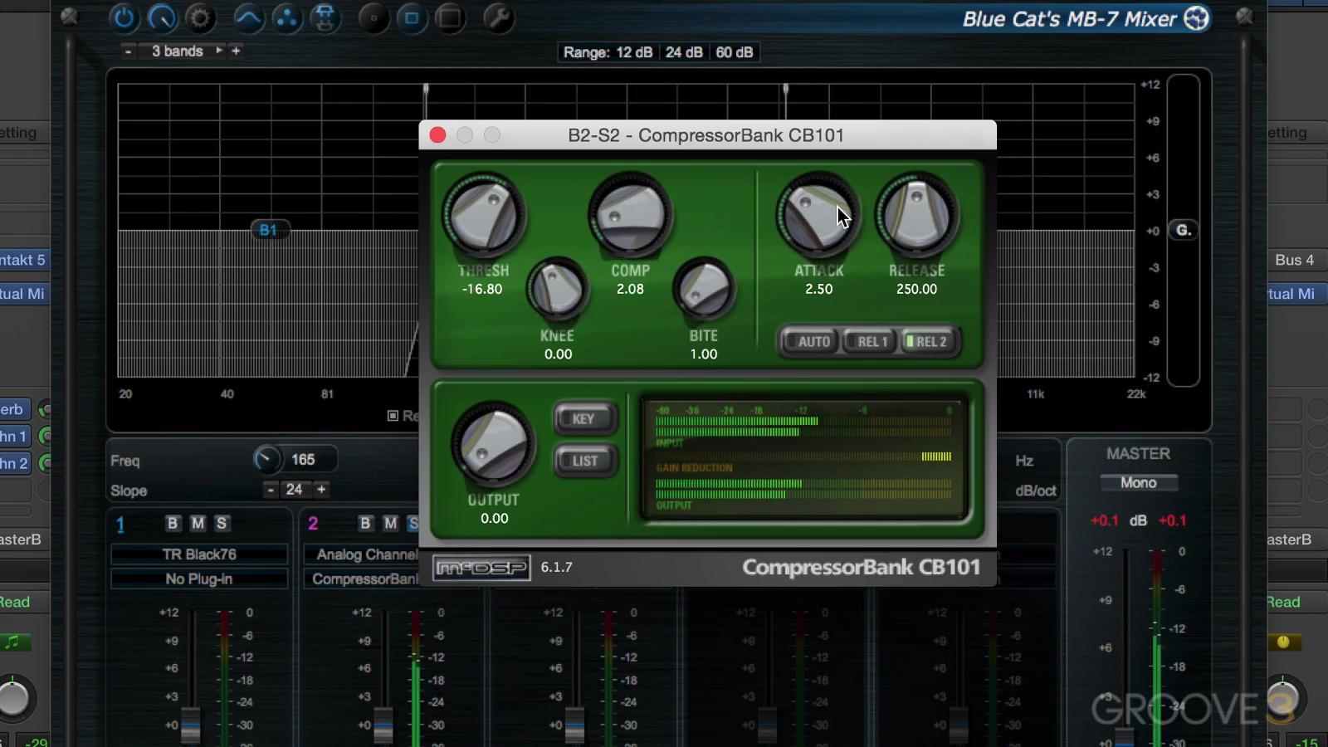The width and height of the screenshot is (1328, 747).
Task: Click the ATTACK value 2.50
Action: [x=818, y=290]
